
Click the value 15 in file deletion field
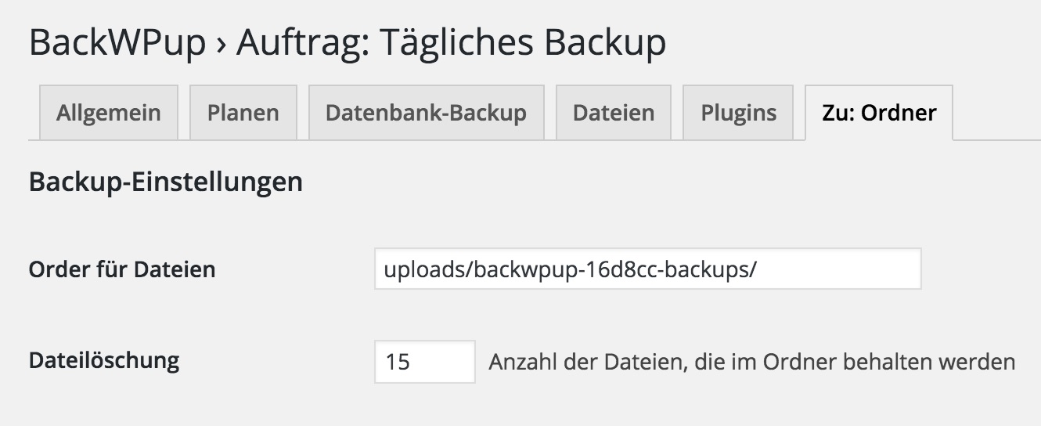click(x=398, y=363)
